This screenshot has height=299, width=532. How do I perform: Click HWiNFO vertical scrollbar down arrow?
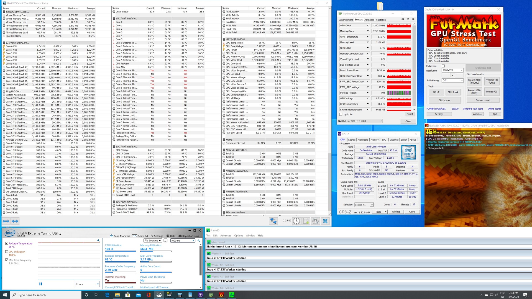pos(329,214)
